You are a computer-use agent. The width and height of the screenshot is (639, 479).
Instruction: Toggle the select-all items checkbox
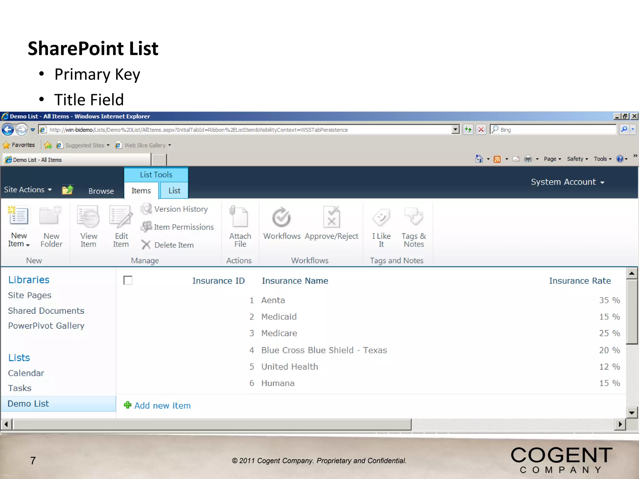(128, 280)
